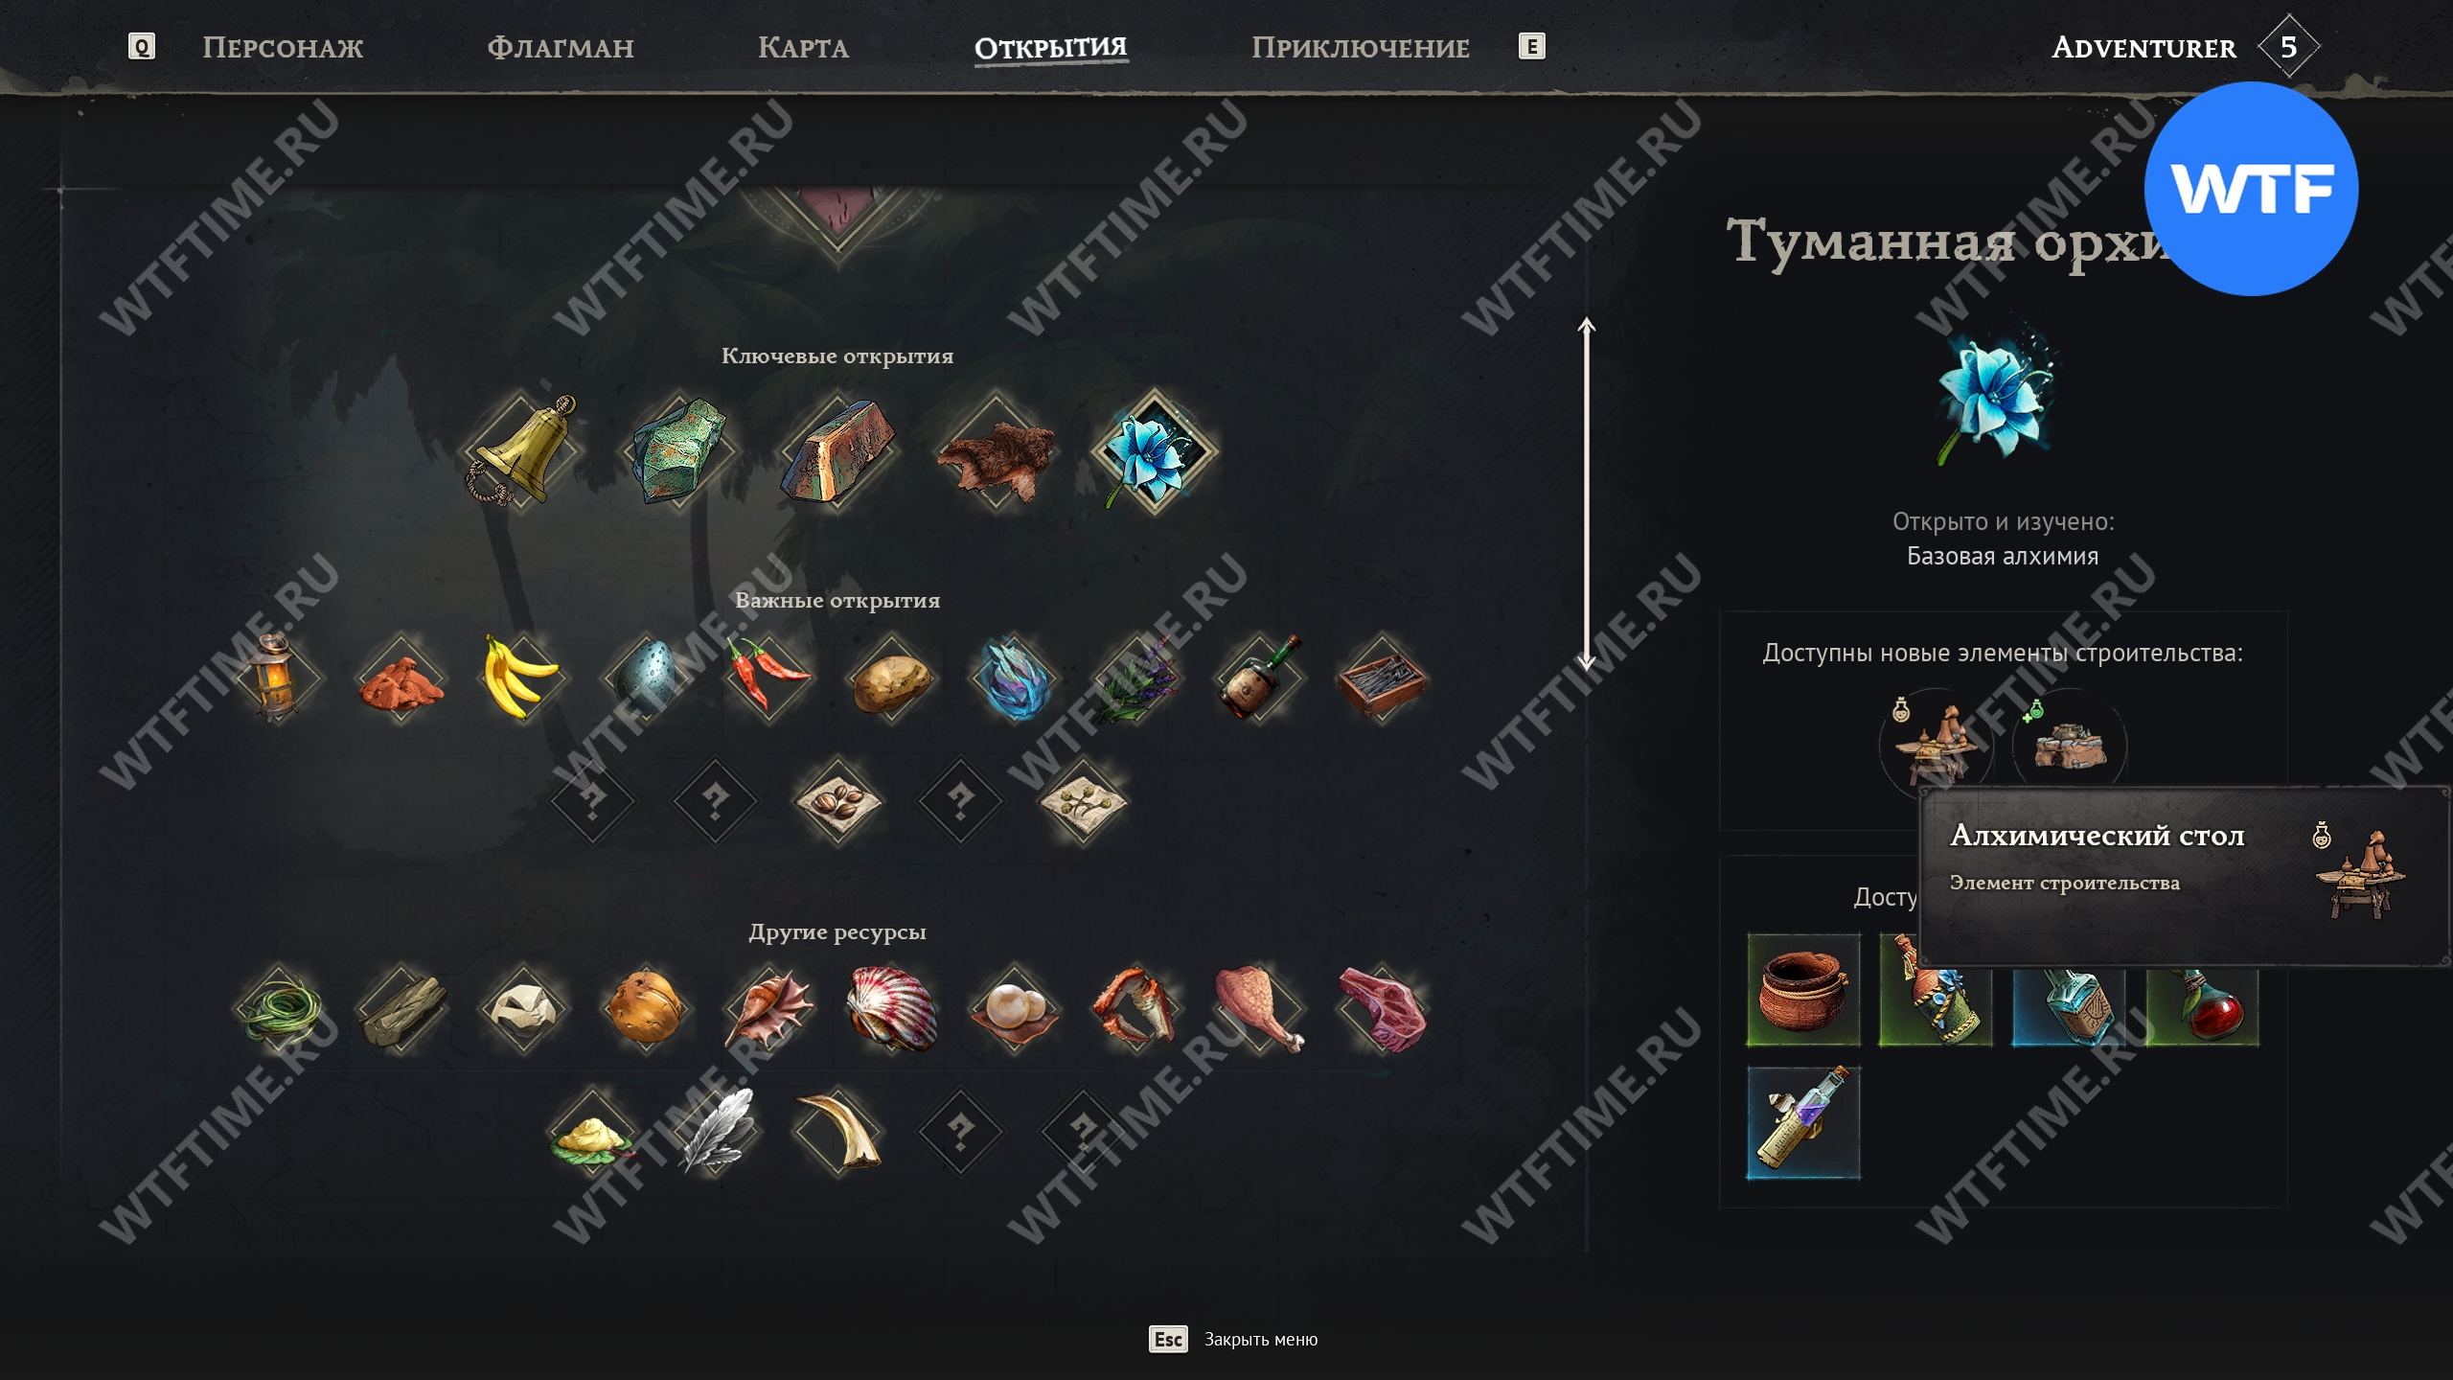Viewport: 2453px width, 1380px height.
Task: Click the E next-tab key button
Action: (1531, 46)
